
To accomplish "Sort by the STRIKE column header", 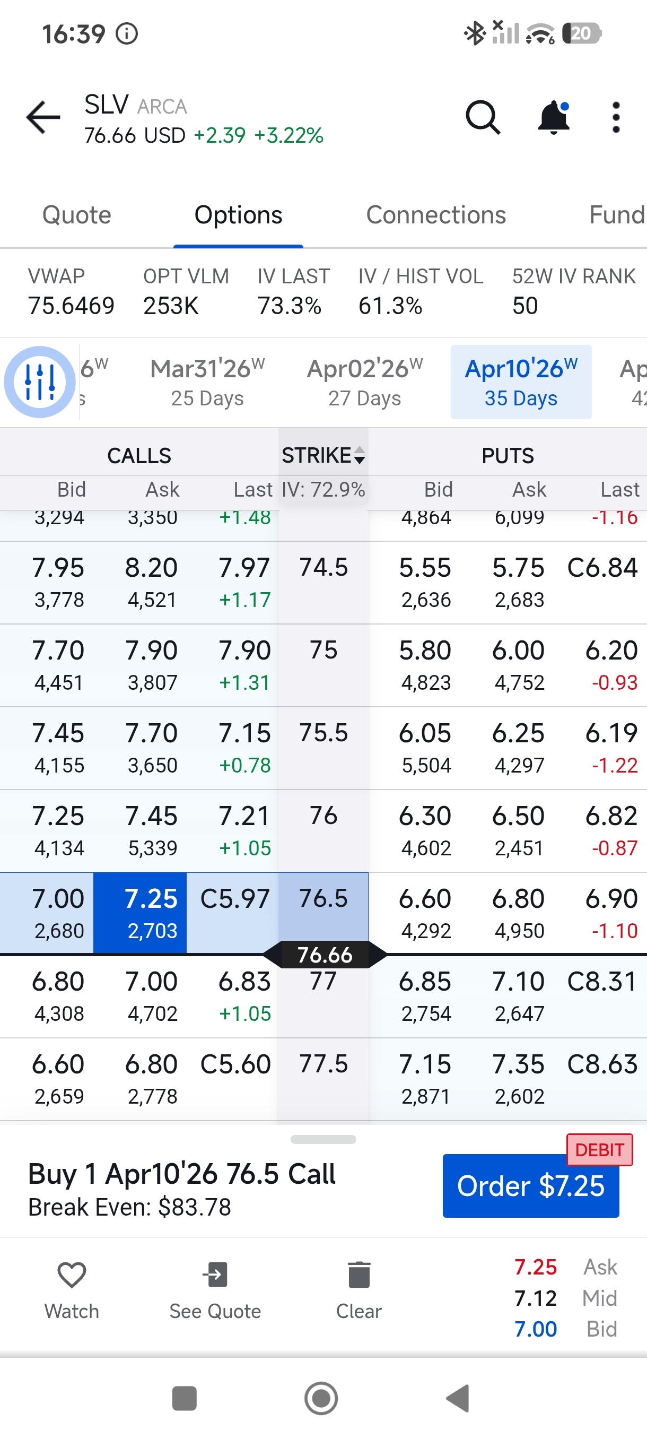I will 323,455.
